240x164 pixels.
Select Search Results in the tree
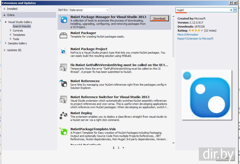click(22, 26)
